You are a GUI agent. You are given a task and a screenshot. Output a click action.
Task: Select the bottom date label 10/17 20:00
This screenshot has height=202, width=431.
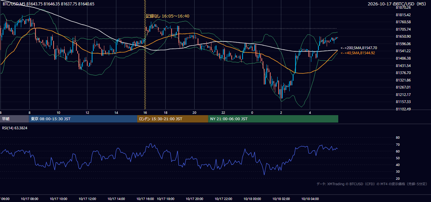point(194,199)
